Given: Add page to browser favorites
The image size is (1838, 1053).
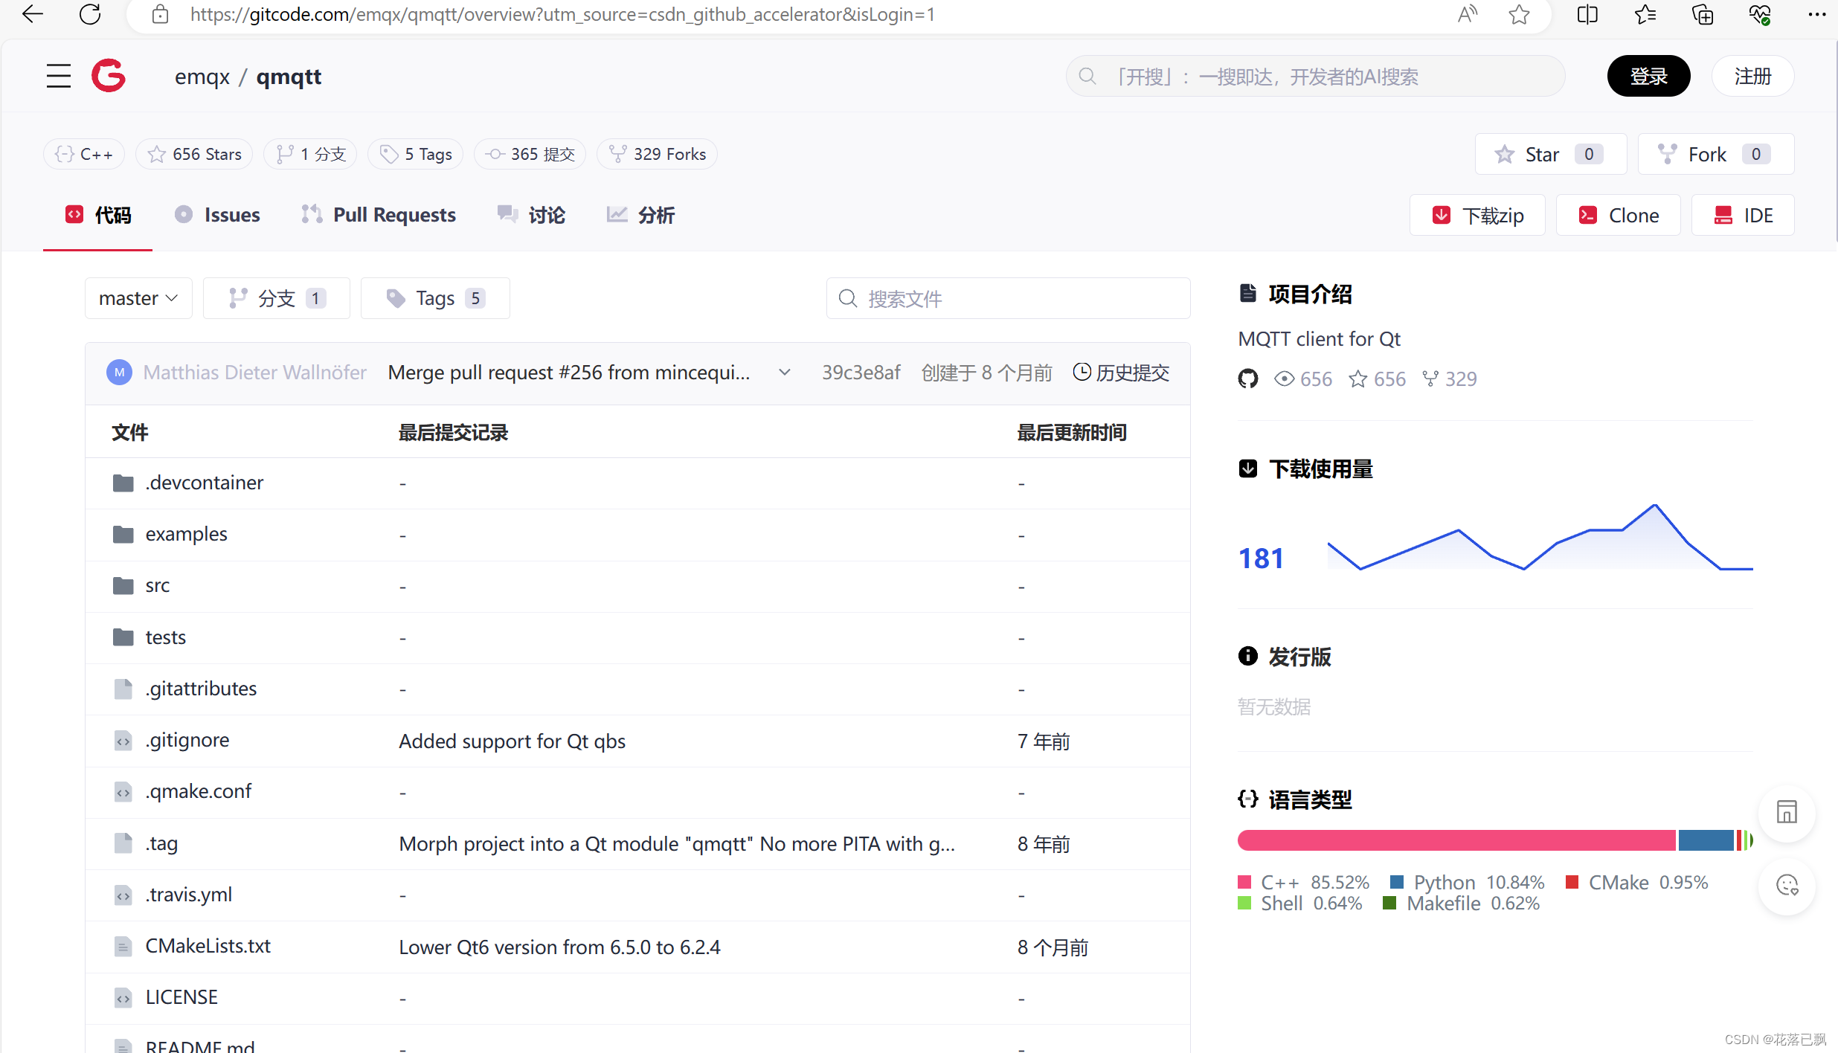Looking at the screenshot, I should [1519, 14].
